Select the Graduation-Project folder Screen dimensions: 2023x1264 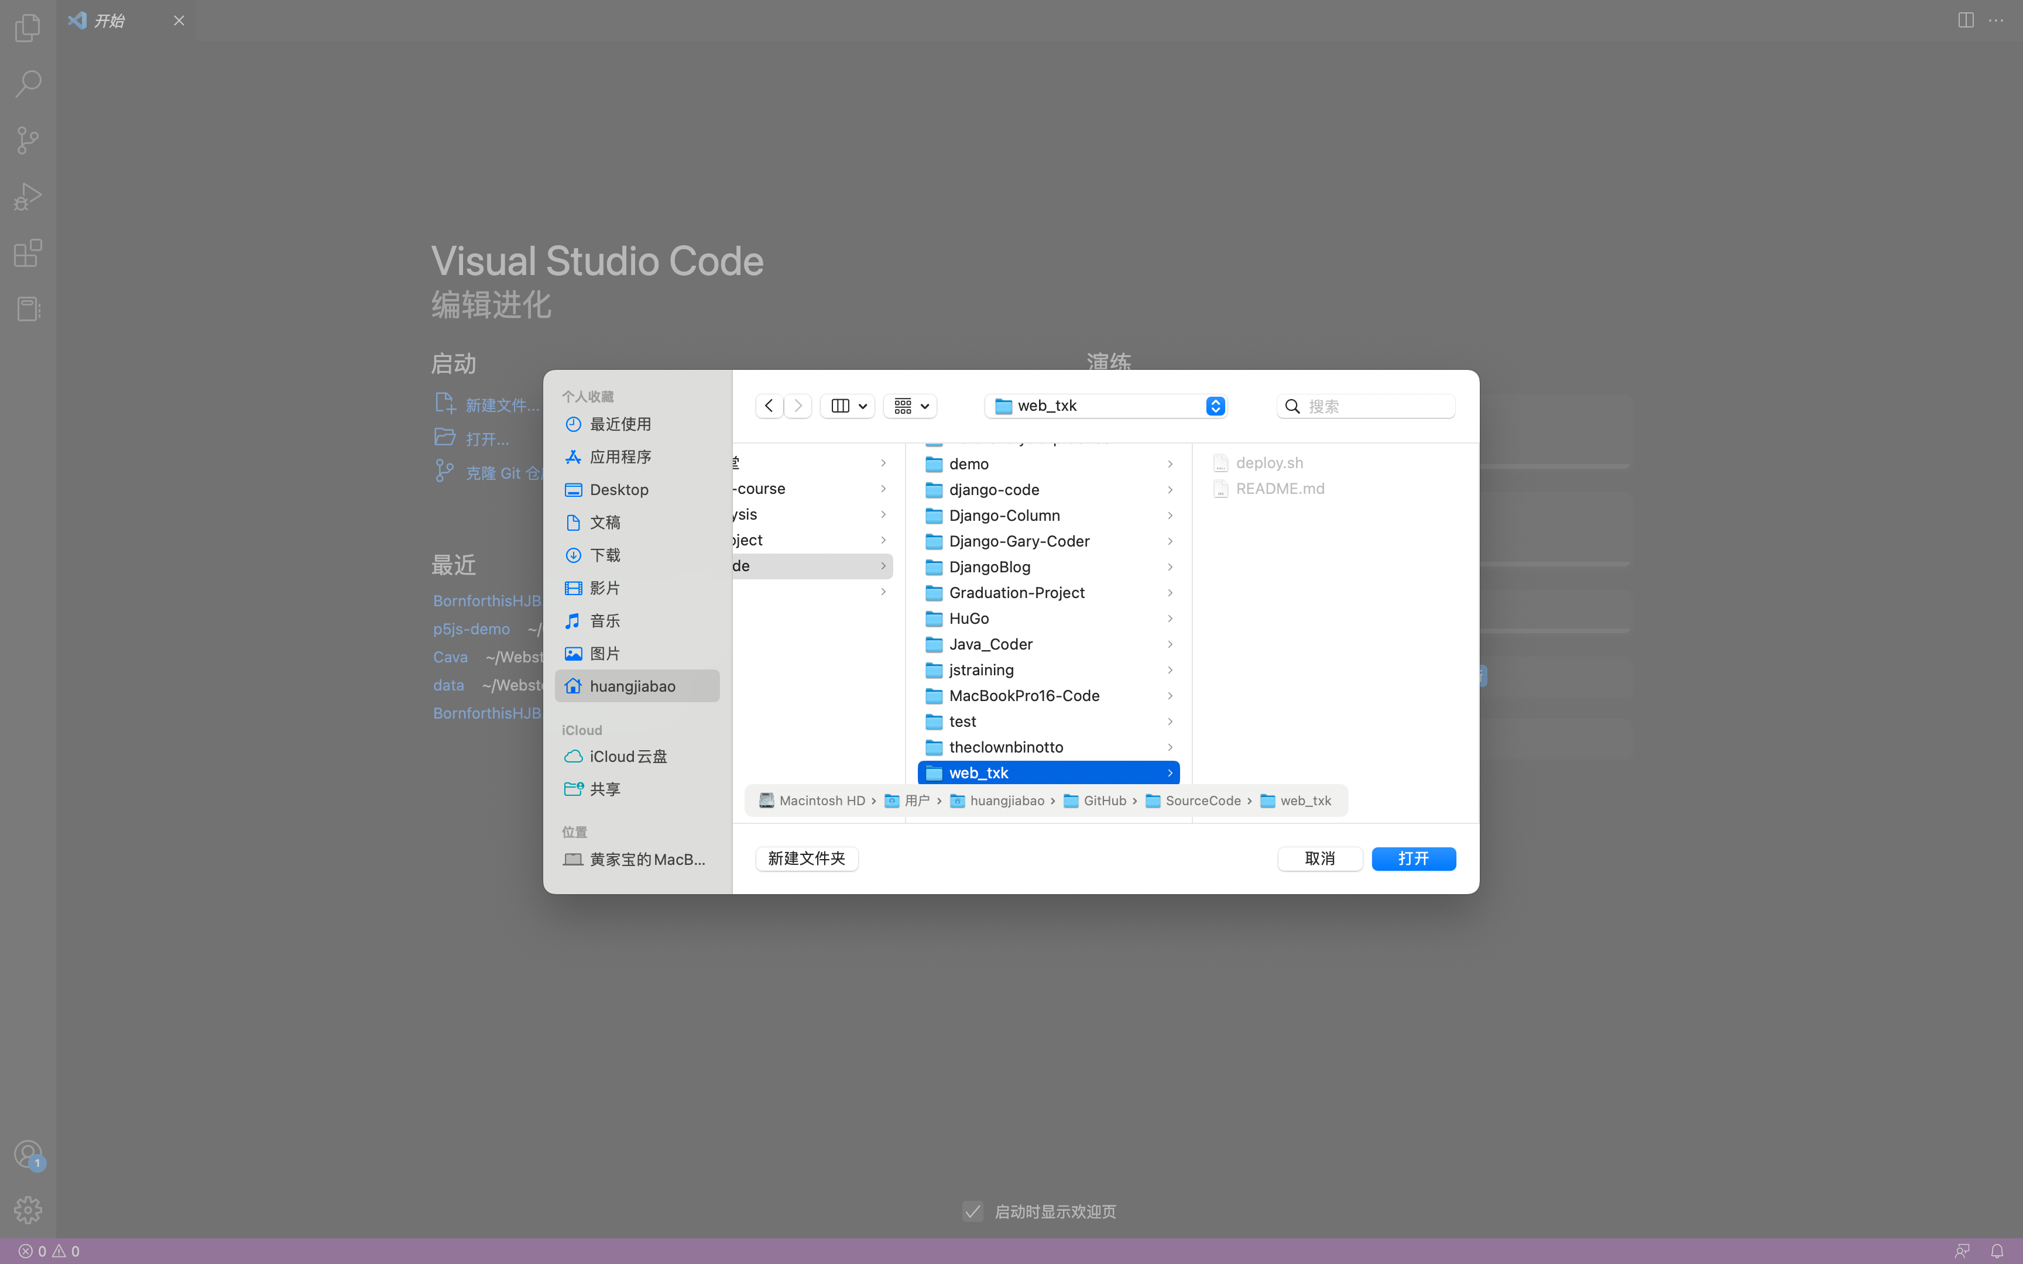point(1048,593)
